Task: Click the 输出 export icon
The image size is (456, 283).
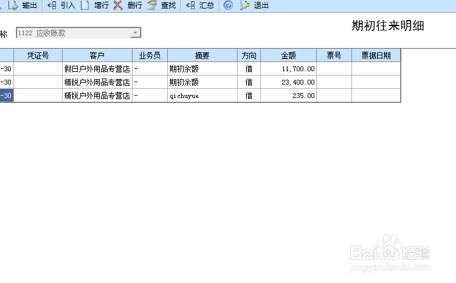Action: point(13,5)
